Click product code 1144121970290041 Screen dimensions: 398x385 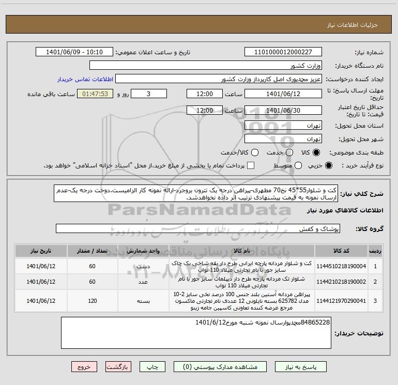point(341,301)
